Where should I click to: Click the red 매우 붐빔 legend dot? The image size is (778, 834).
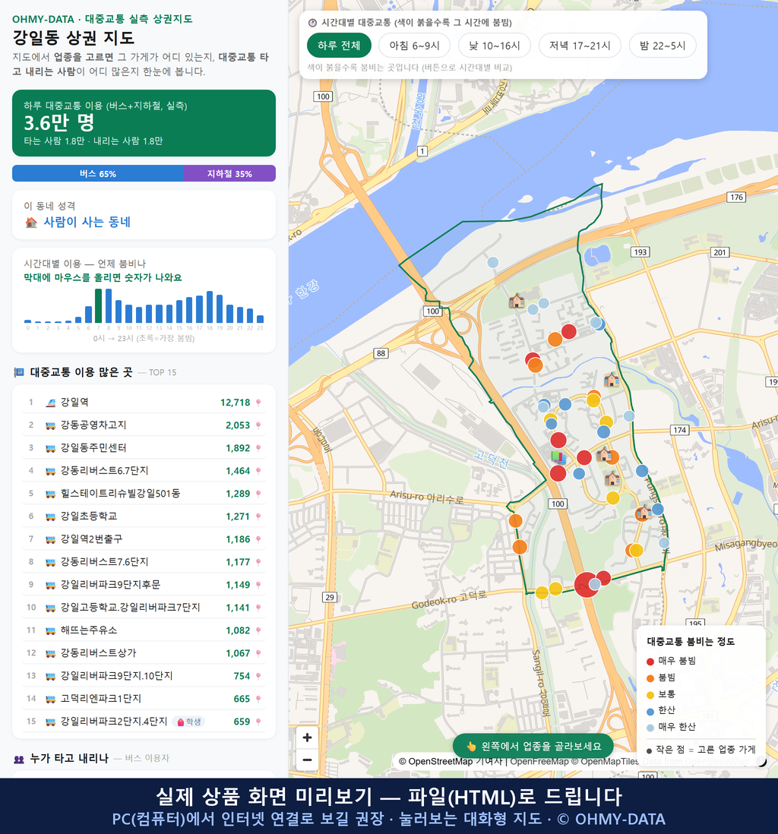[650, 661]
